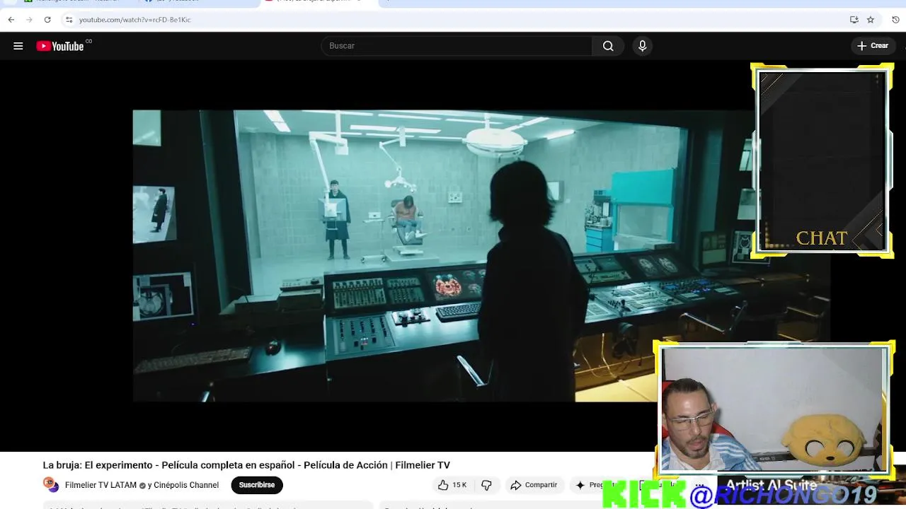This screenshot has height=509, width=906.
Task: Switch to the second browser tab
Action: 198,2
